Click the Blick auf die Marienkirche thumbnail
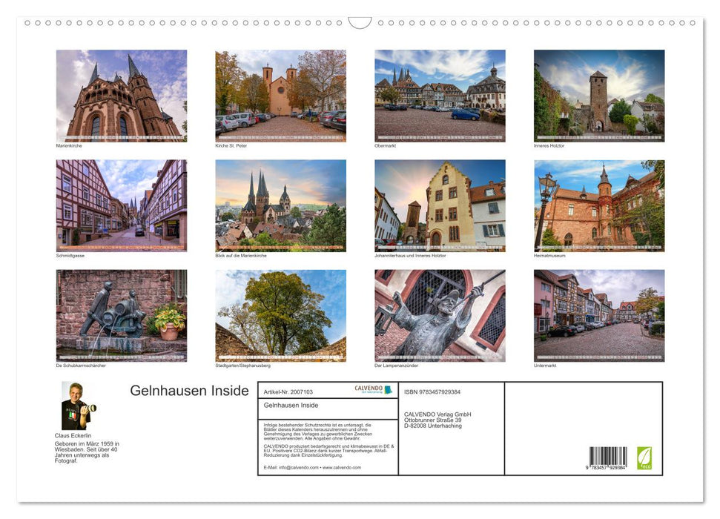720x519 pixels. click(280, 206)
